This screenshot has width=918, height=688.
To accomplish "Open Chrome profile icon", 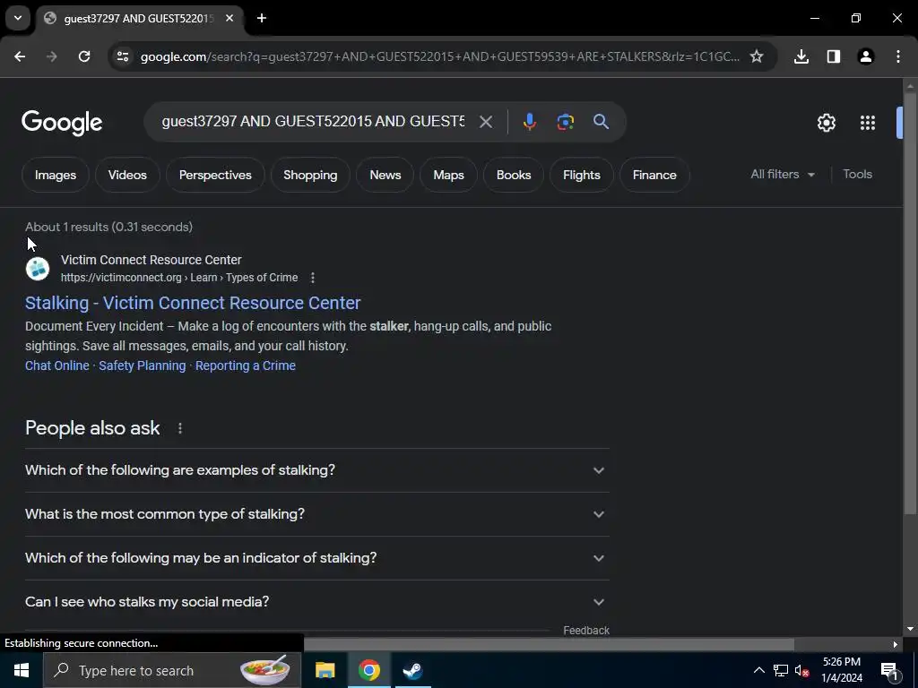I will pyautogui.click(x=866, y=56).
